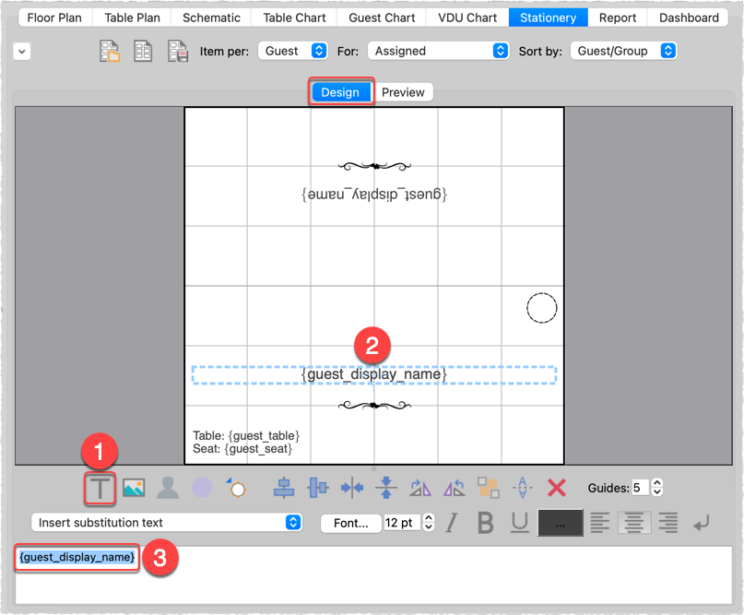Click the insert circle shape icon
This screenshot has width=744, height=615.
(x=202, y=488)
